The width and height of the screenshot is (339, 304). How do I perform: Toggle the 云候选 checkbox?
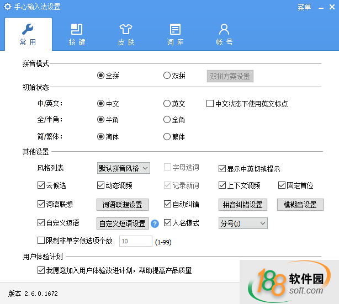tap(41, 185)
